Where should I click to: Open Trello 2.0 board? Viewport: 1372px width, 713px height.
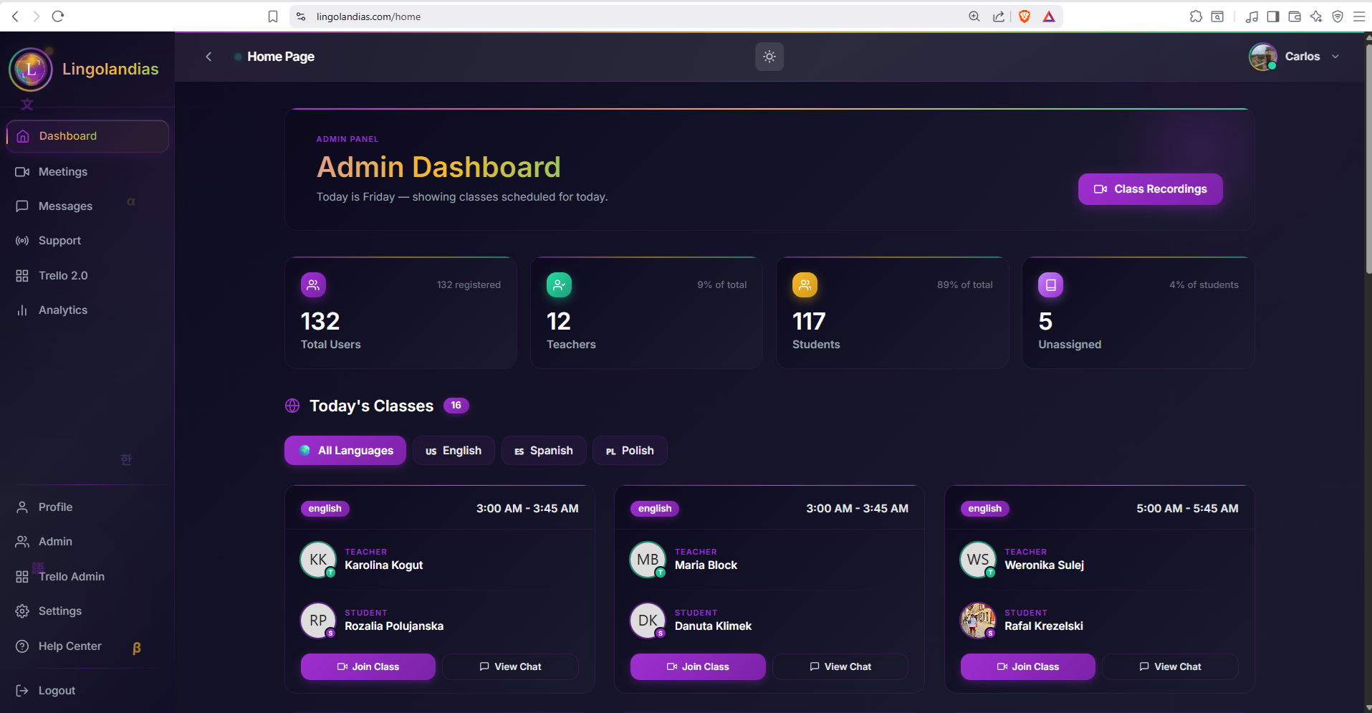pyautogui.click(x=63, y=276)
